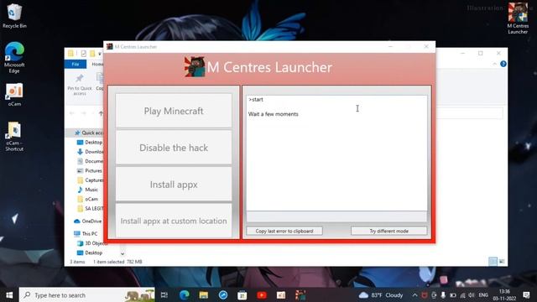Switch Explorer to large icons view layout
This screenshot has width=537, height=302.
click(x=502, y=262)
